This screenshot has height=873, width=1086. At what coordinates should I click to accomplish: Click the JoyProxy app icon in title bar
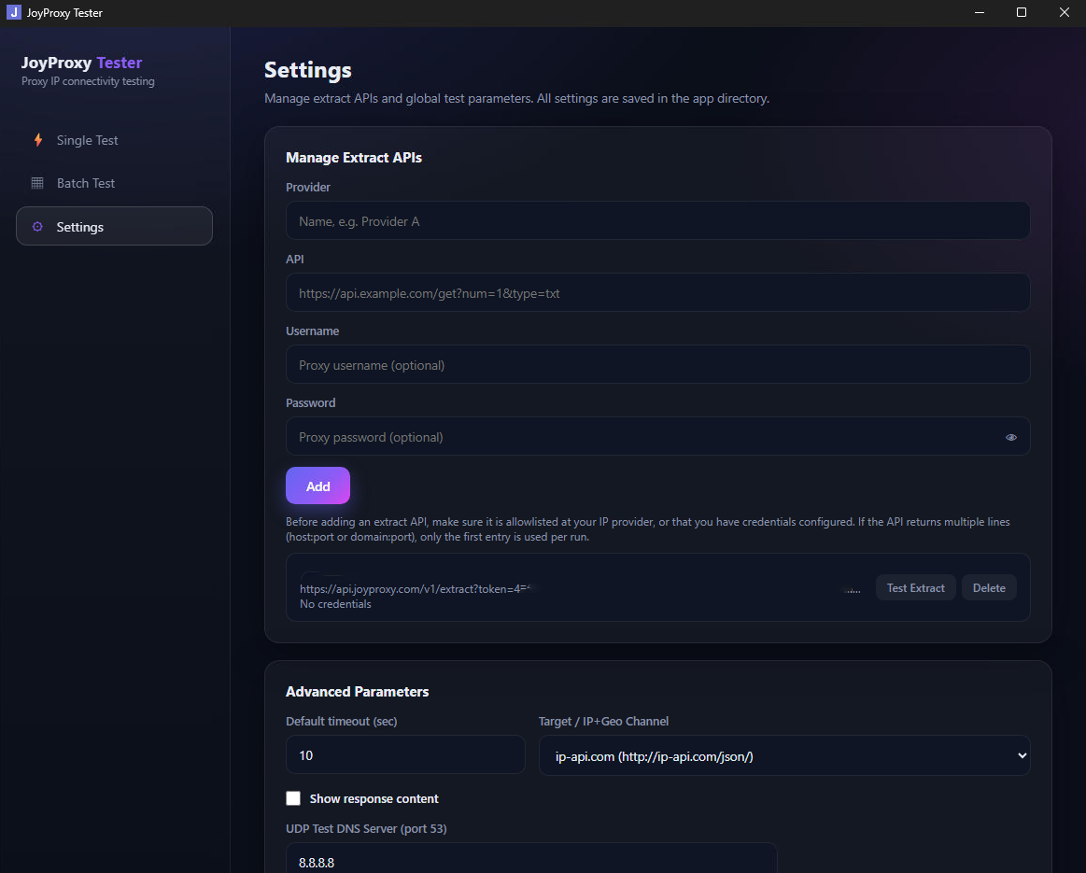[x=13, y=12]
